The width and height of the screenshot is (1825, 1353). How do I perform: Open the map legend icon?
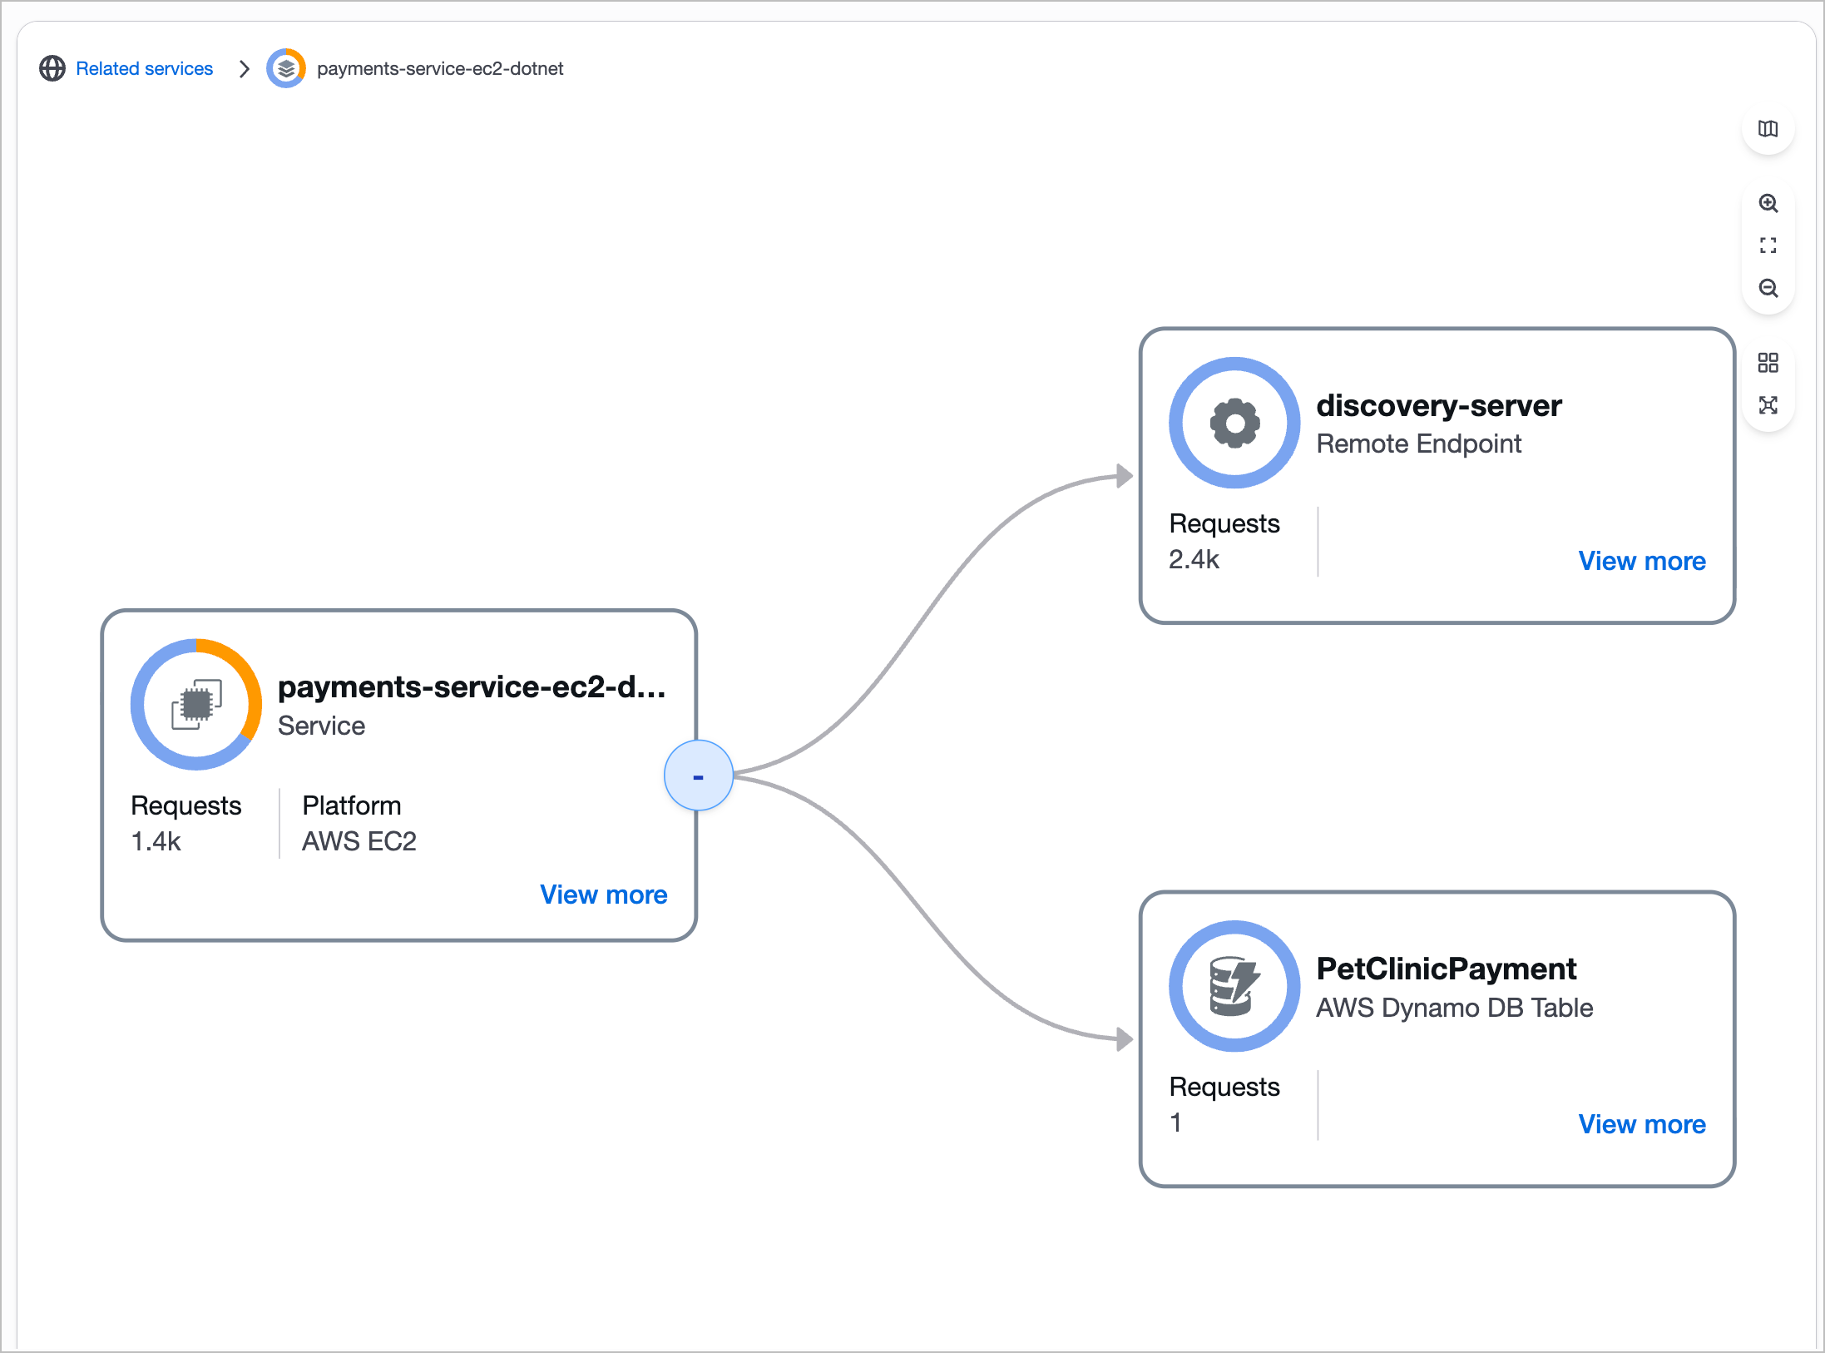[1768, 129]
